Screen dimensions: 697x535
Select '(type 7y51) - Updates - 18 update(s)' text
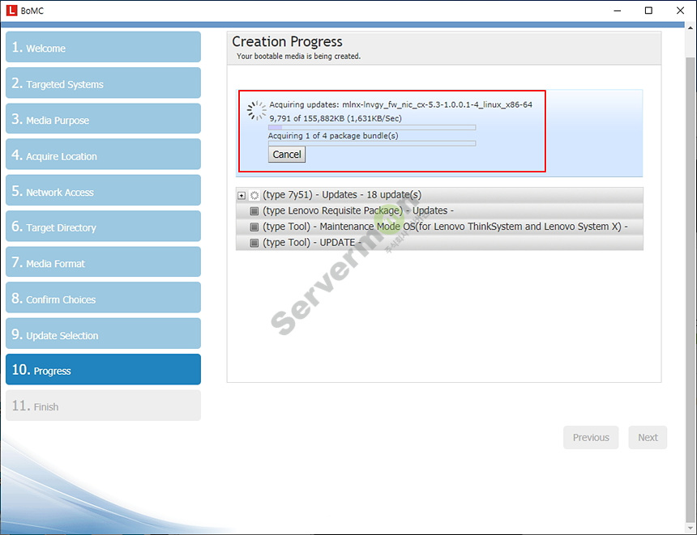click(x=342, y=195)
